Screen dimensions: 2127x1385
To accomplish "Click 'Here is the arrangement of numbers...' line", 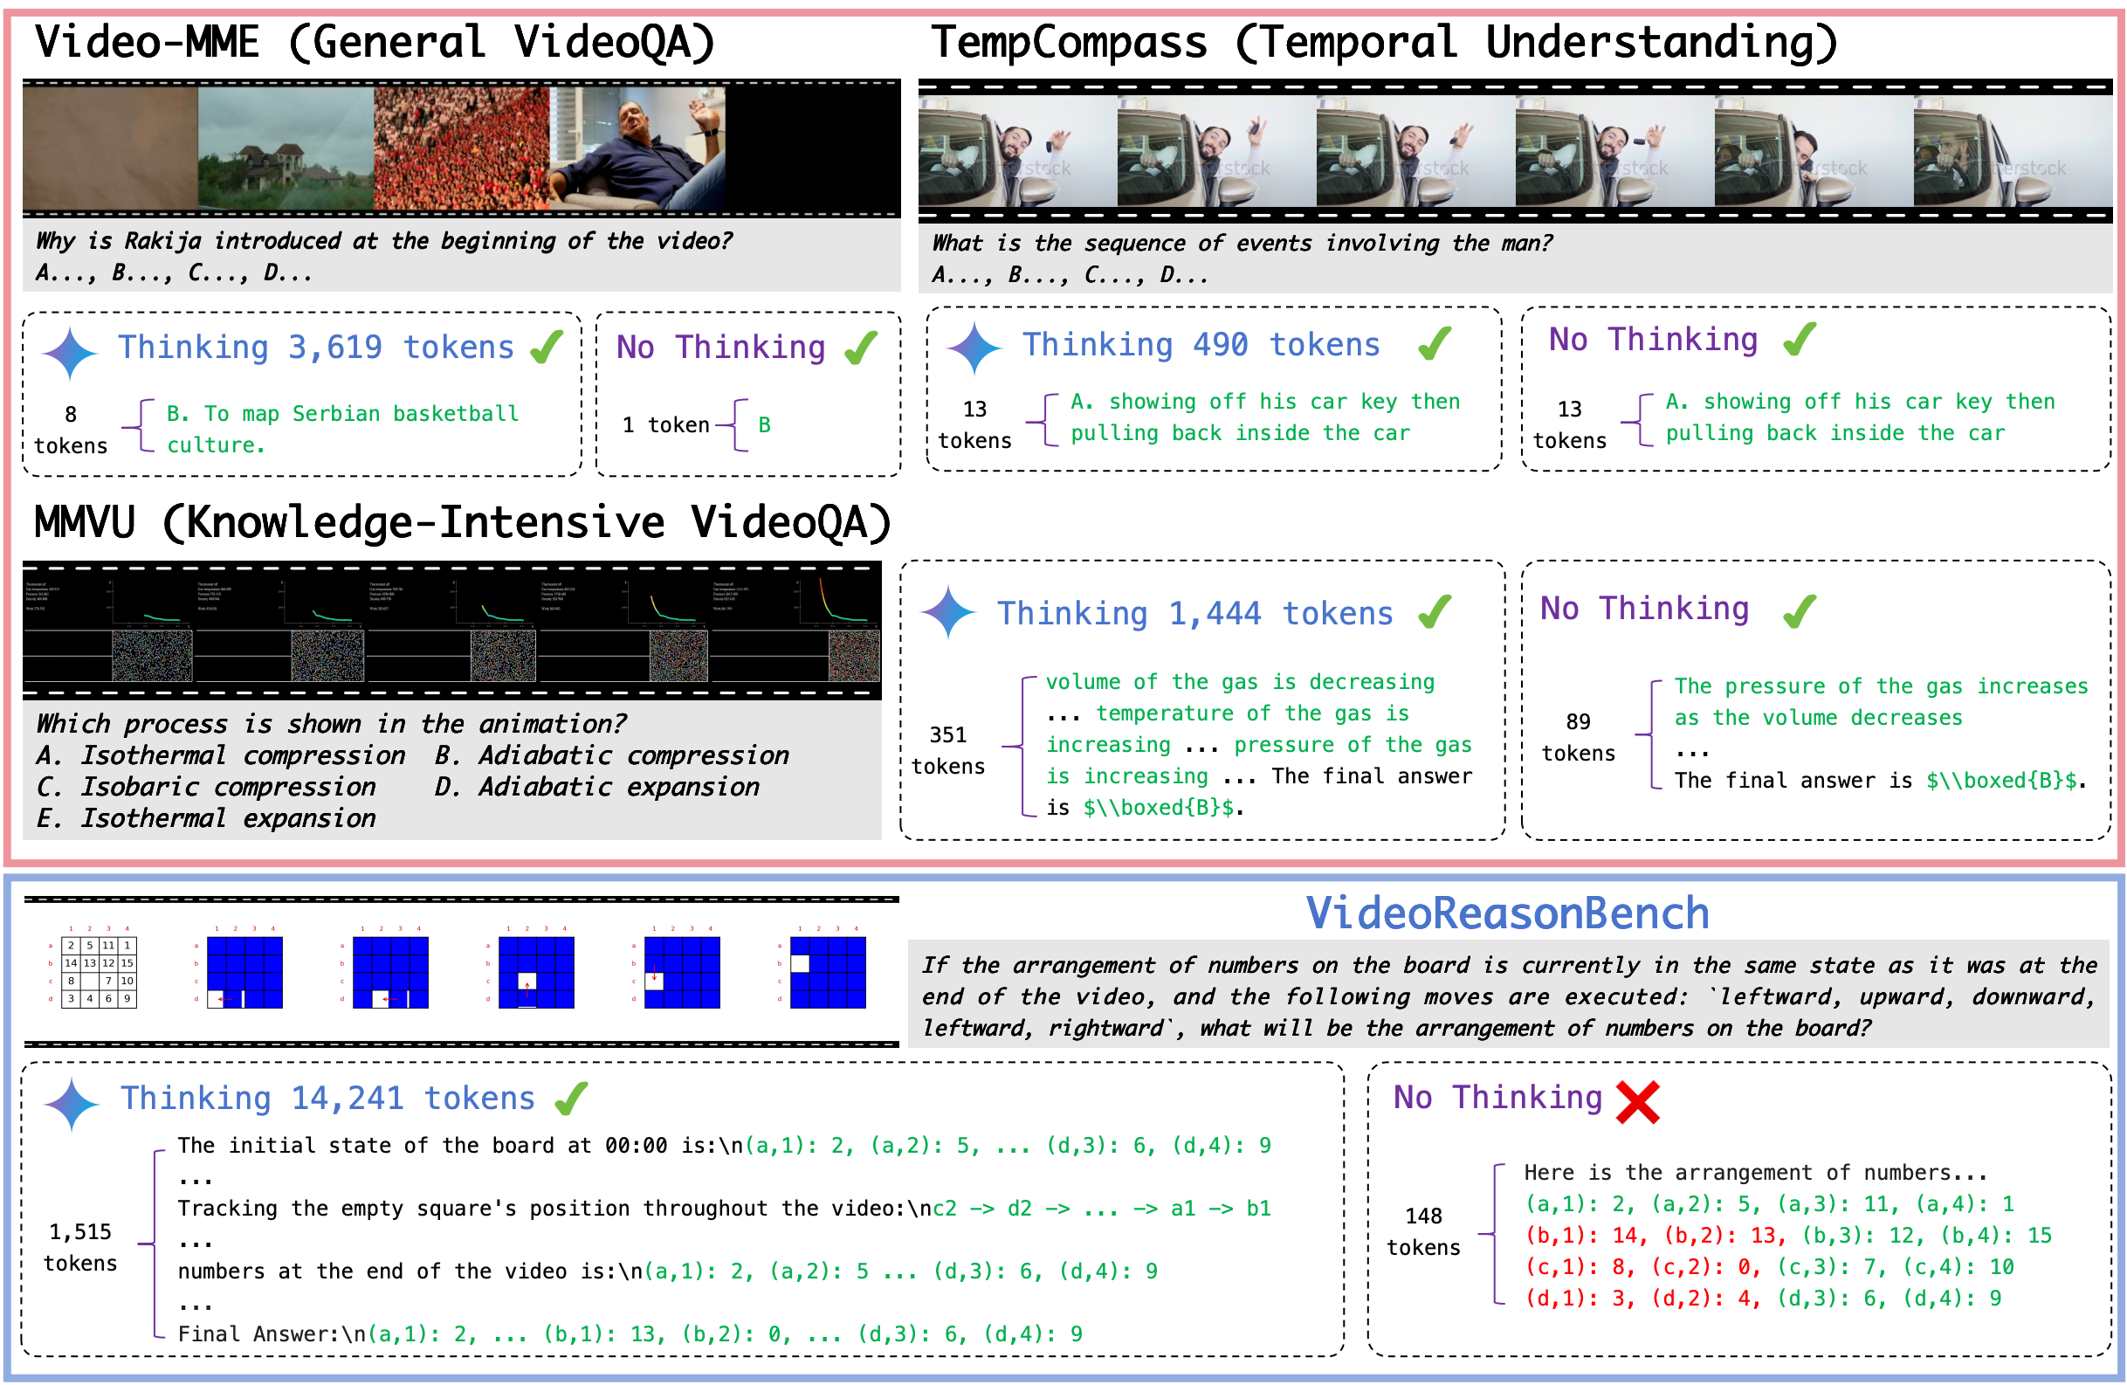I will pos(1755,1172).
